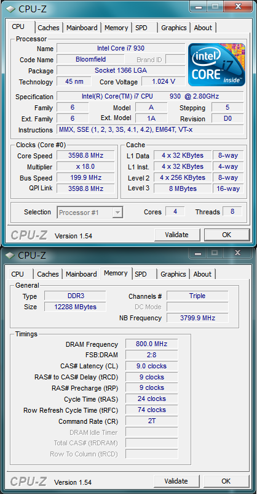
Task: Click CPU-Z title bar icon in top window
Action: click(11, 9)
